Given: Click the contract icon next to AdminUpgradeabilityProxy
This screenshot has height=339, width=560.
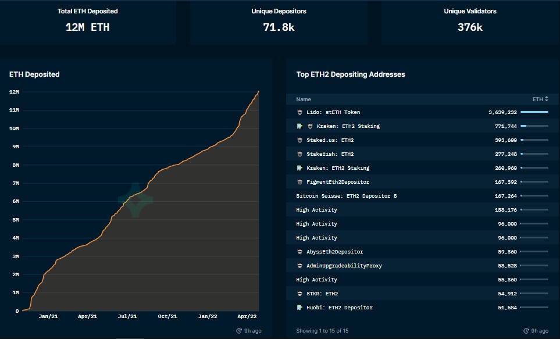Looking at the screenshot, I should click(299, 266).
